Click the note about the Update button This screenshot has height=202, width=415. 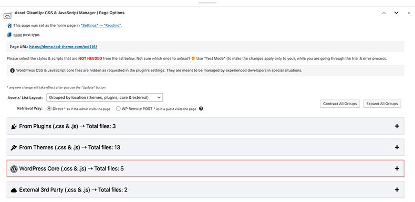[56, 87]
